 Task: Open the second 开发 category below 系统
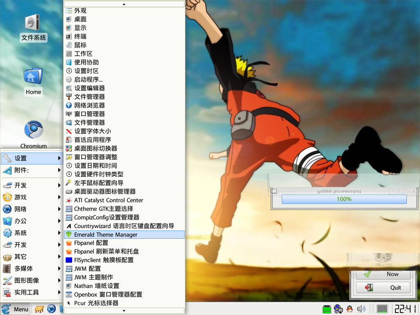coord(32,244)
